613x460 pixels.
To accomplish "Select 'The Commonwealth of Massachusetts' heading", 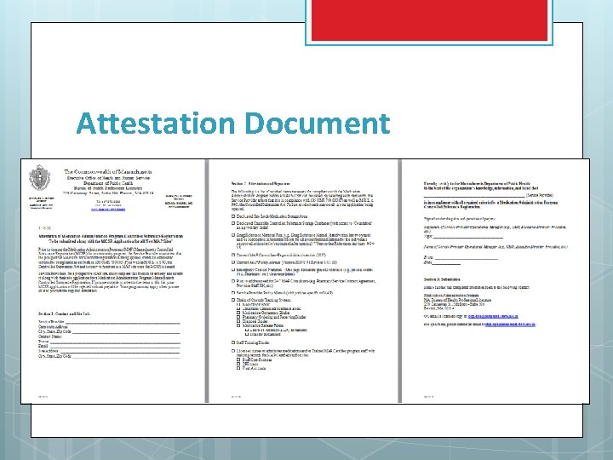I will (108, 172).
